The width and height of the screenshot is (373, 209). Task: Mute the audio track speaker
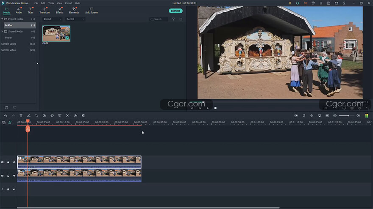coord(14,189)
